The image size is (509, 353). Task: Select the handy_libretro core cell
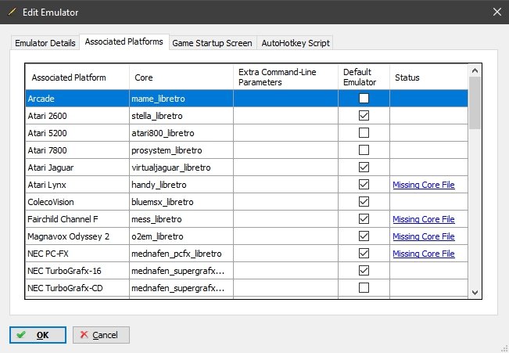[181, 185]
